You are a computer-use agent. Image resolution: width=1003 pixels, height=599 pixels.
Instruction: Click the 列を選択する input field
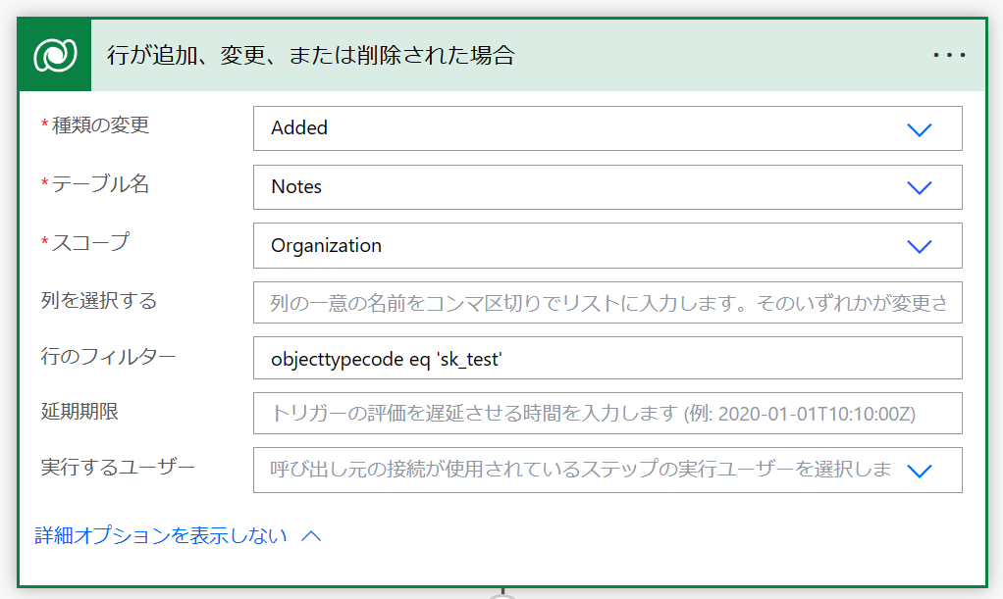pyautogui.click(x=607, y=302)
